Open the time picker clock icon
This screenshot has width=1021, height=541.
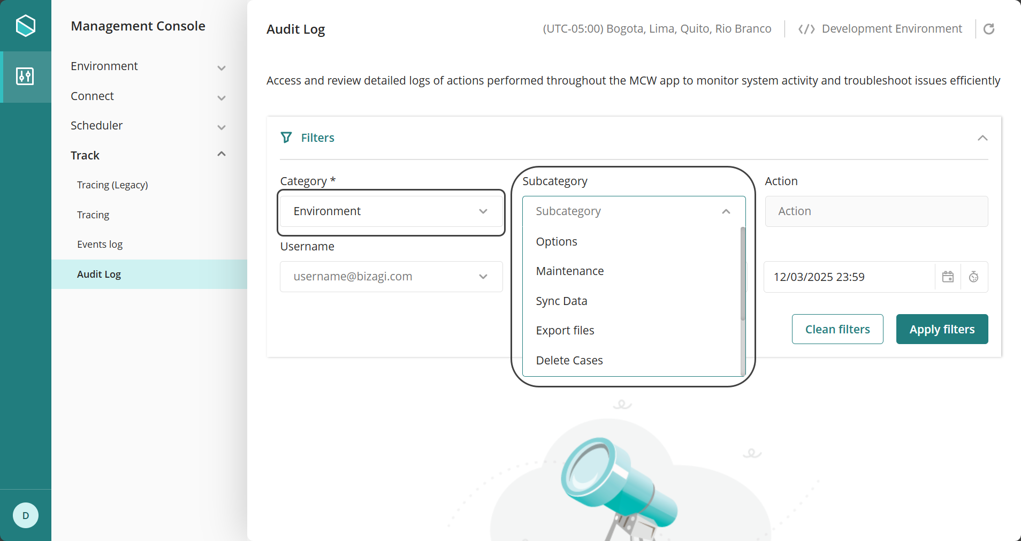[974, 277]
